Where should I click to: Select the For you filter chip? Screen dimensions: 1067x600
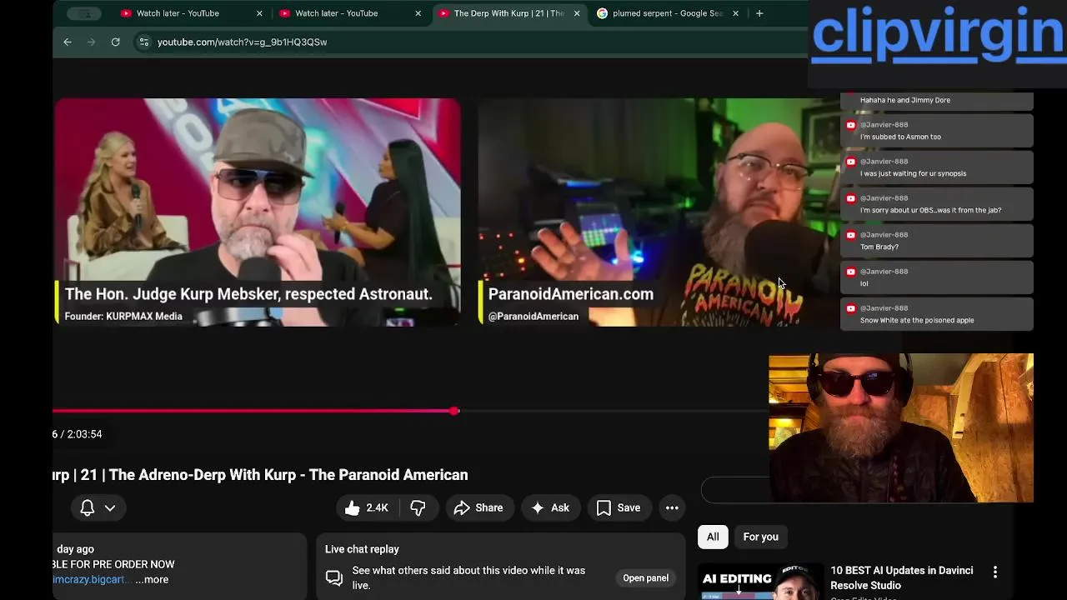pyautogui.click(x=760, y=537)
